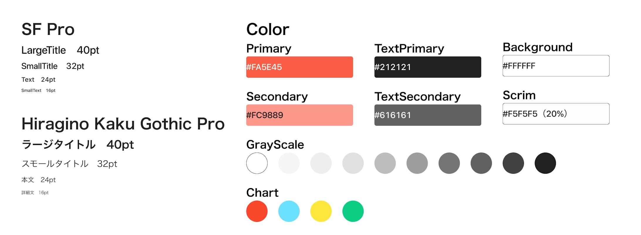Click the Background #FFFFFF swatch box
The image size is (641, 235).
556,66
